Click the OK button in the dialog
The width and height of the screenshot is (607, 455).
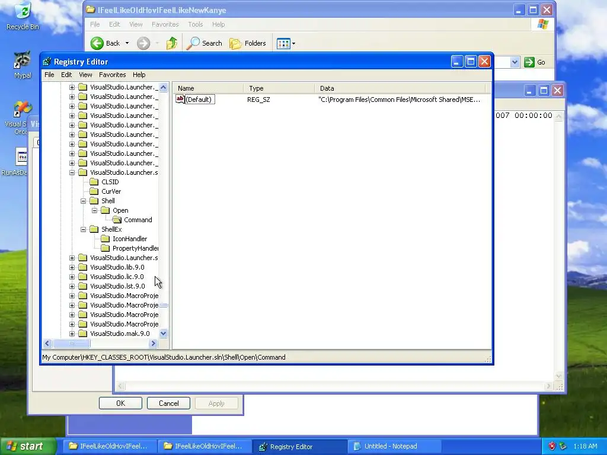tap(120, 403)
